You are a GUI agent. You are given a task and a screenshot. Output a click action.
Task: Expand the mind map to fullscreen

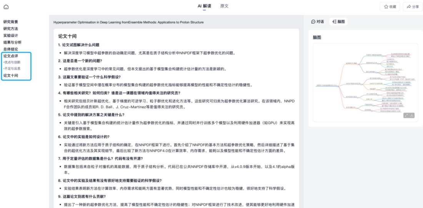tap(406, 115)
